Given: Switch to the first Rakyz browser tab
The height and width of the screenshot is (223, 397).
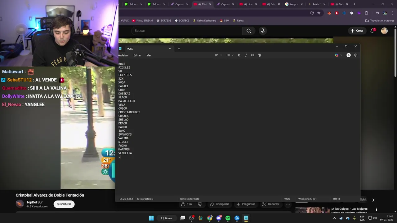Looking at the screenshot, I should point(133,4).
